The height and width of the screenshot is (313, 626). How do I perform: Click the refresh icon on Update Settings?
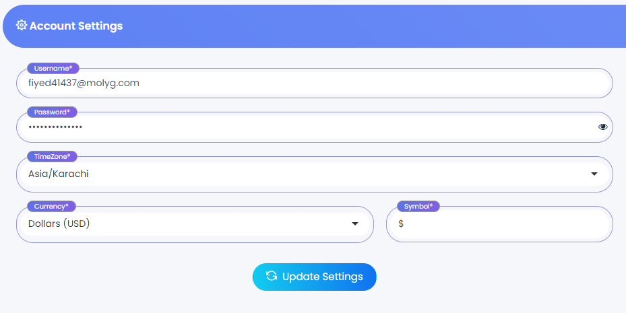272,277
